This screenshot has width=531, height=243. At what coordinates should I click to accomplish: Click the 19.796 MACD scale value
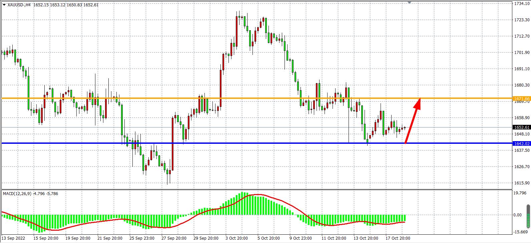pyautogui.click(x=520, y=193)
